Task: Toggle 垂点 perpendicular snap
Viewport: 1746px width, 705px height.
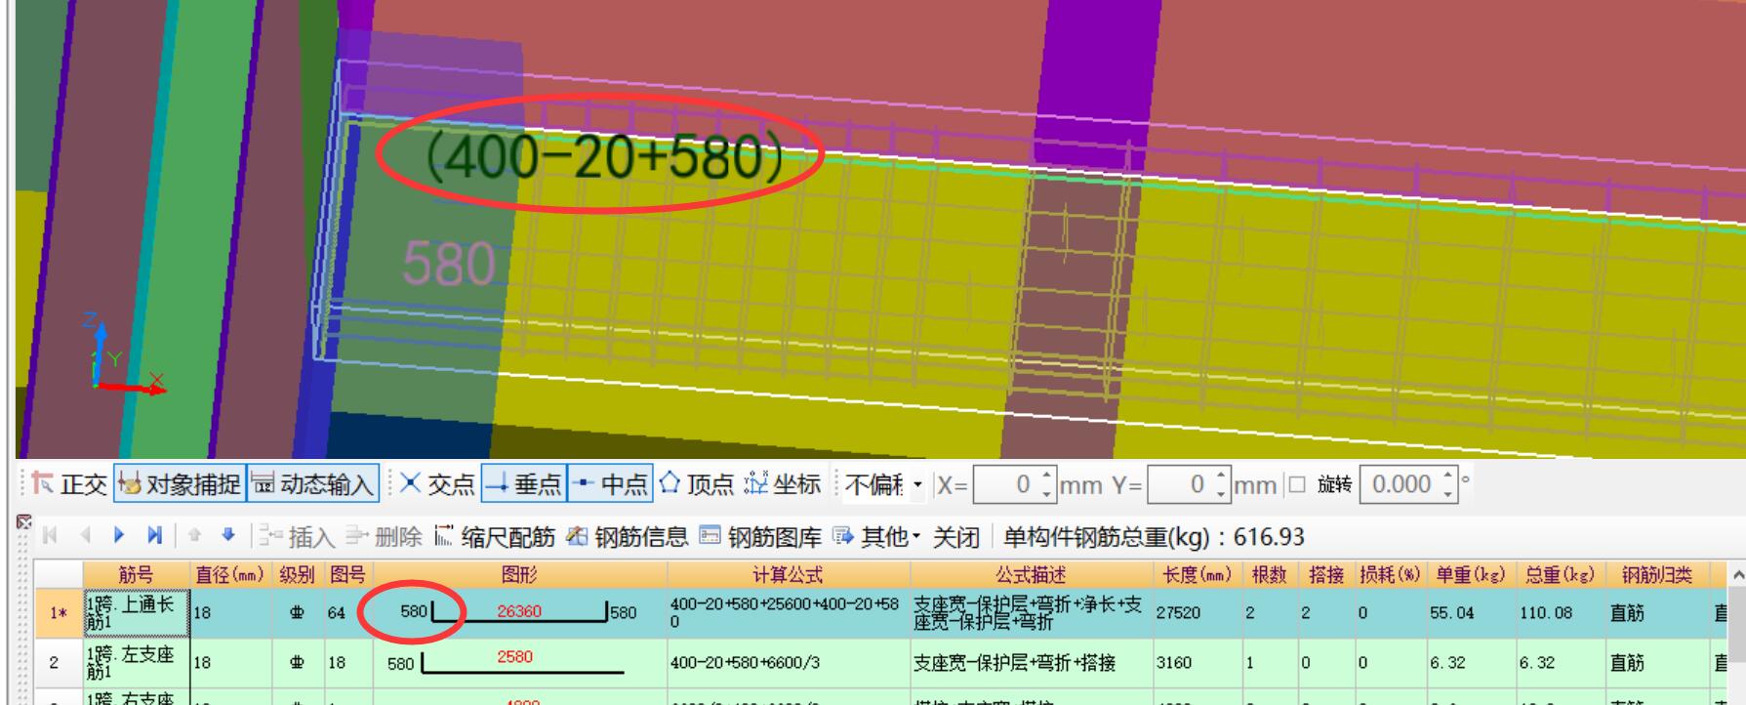Action: [x=523, y=484]
